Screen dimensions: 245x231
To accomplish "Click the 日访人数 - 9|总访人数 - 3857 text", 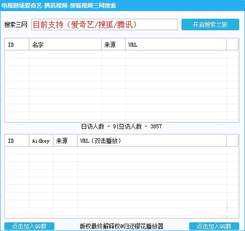I will click(121, 126).
